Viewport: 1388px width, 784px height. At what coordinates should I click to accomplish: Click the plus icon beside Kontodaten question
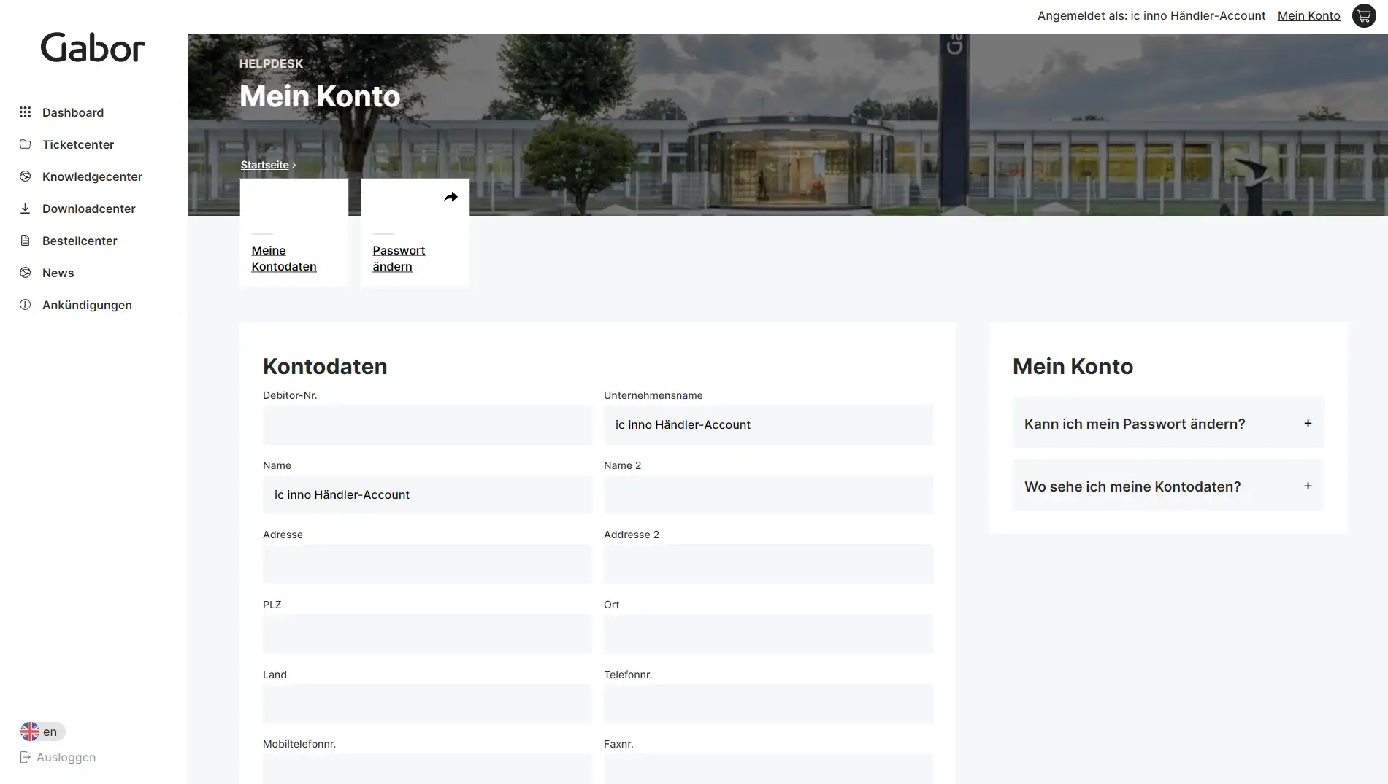tap(1308, 486)
